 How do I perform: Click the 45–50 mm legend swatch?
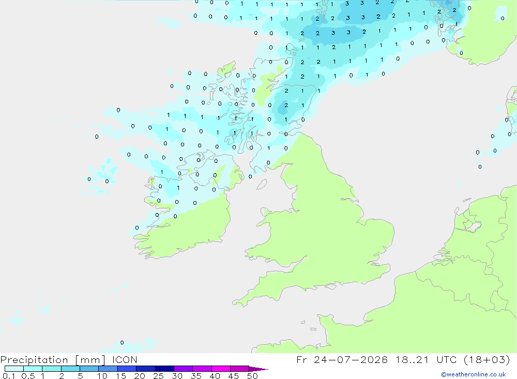[x=240, y=369]
